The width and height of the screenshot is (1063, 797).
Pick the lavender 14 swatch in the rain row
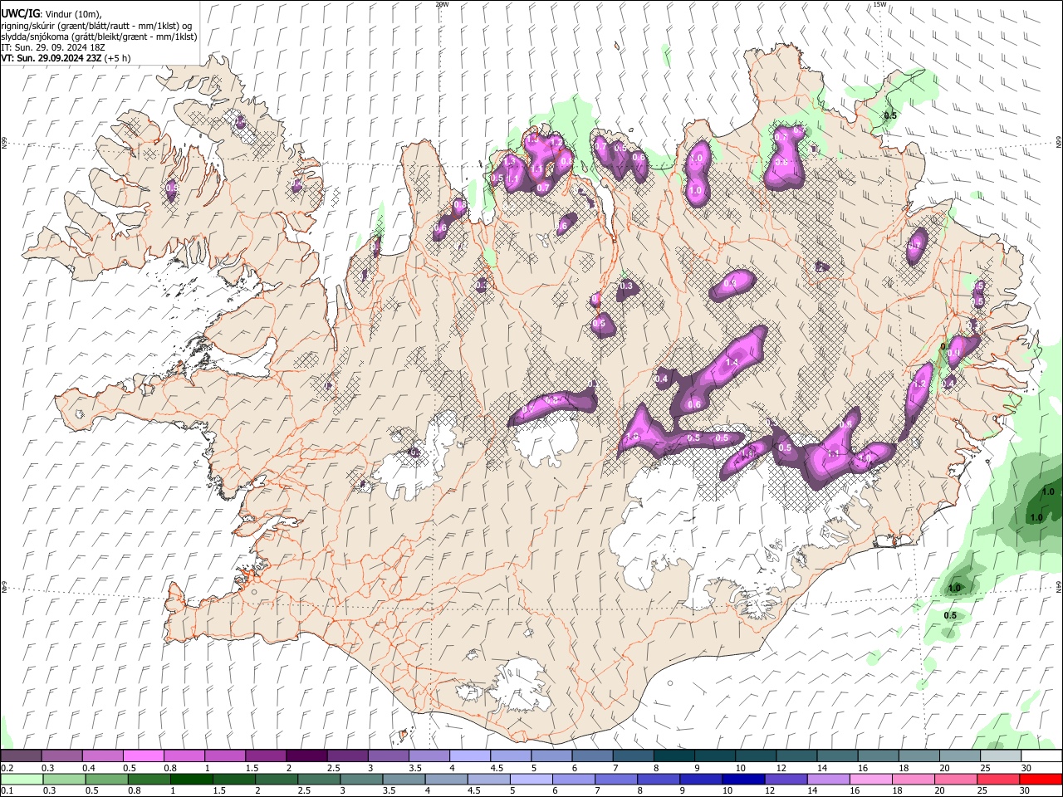[829, 779]
